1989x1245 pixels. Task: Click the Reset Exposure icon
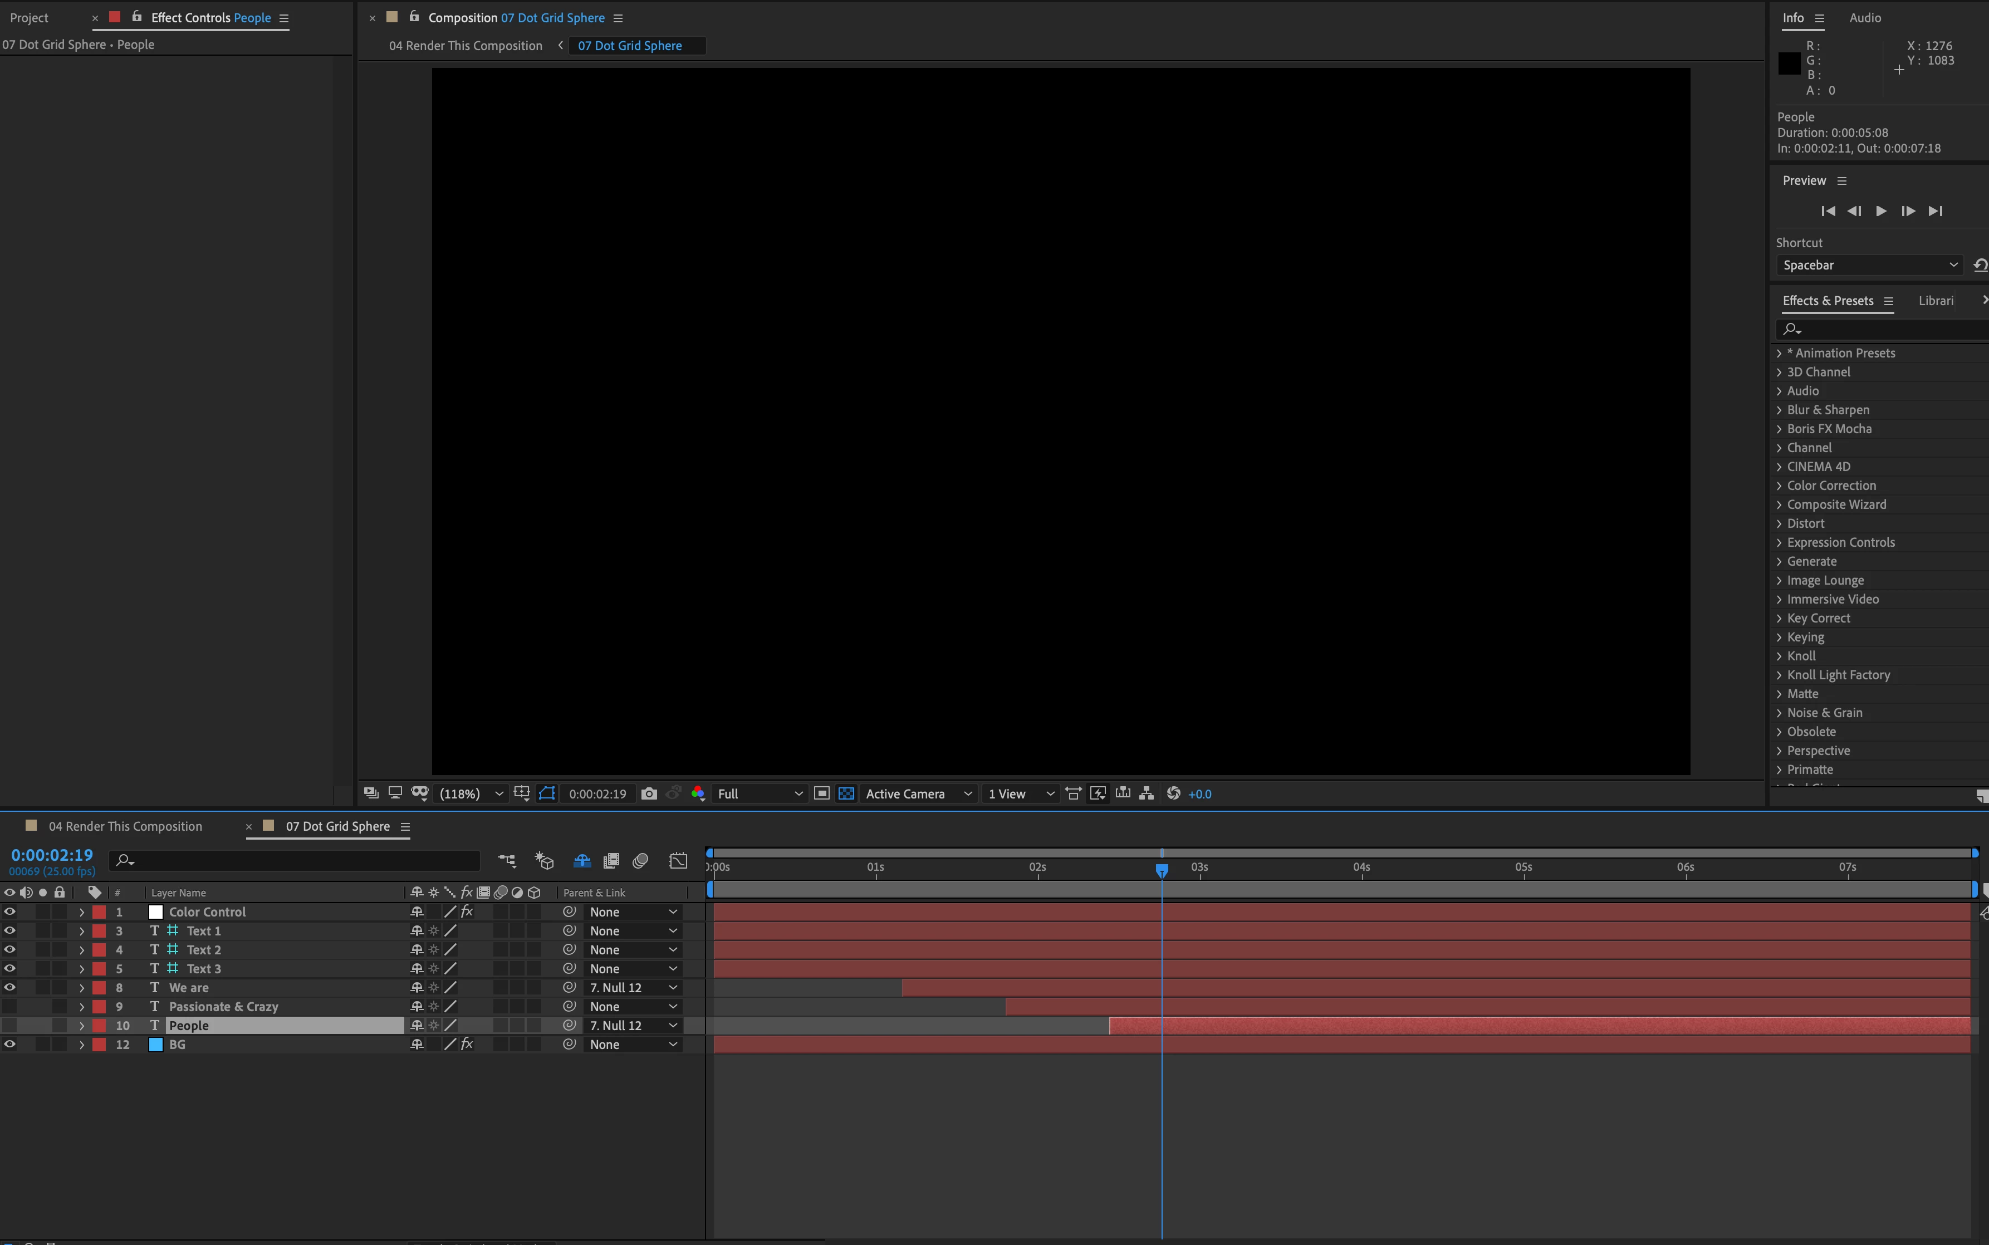(x=1173, y=794)
